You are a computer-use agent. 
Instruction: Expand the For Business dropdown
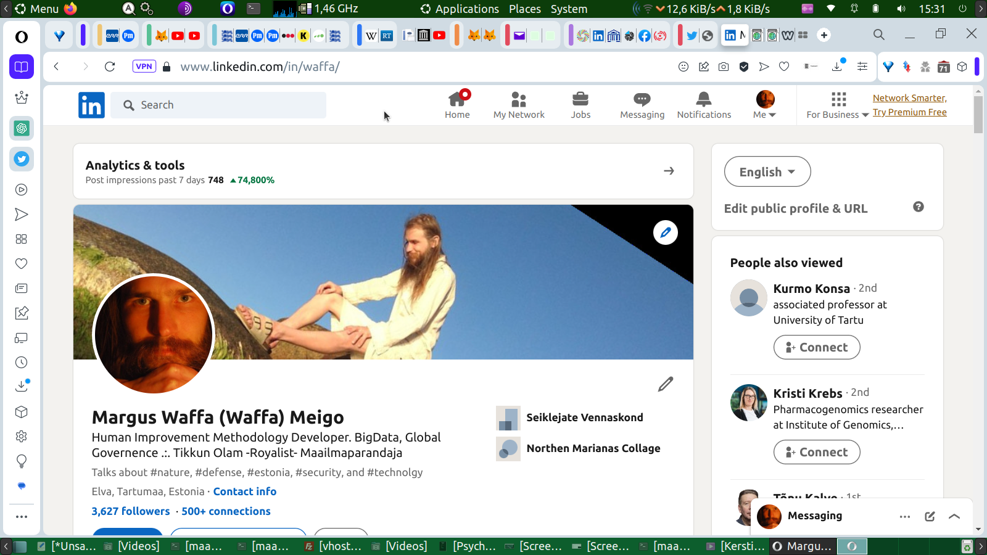pos(838,105)
